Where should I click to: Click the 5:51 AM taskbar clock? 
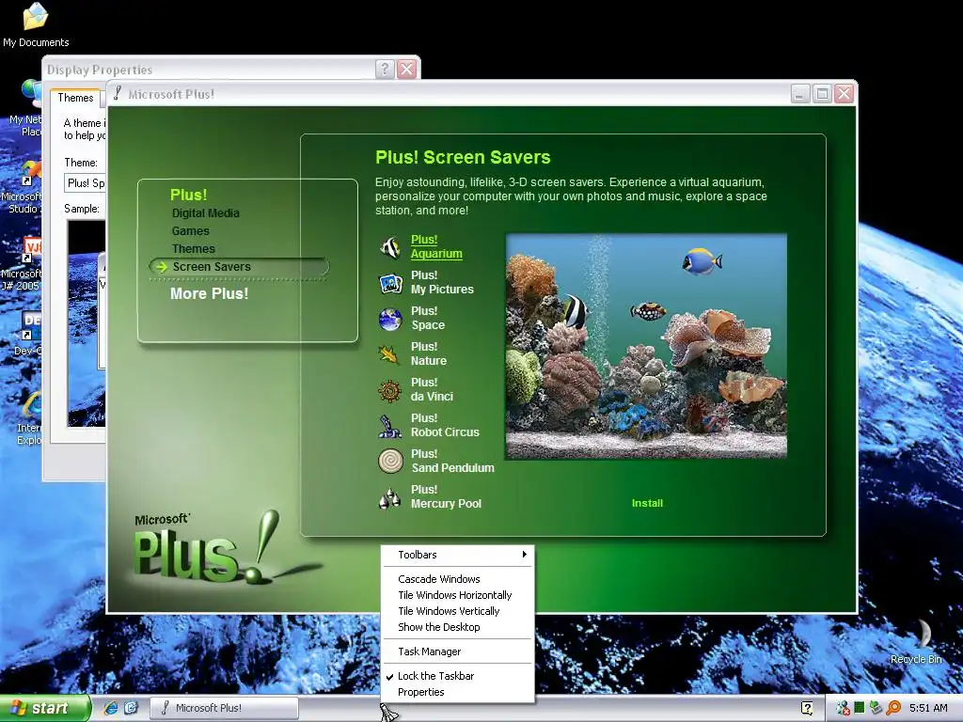(x=928, y=708)
